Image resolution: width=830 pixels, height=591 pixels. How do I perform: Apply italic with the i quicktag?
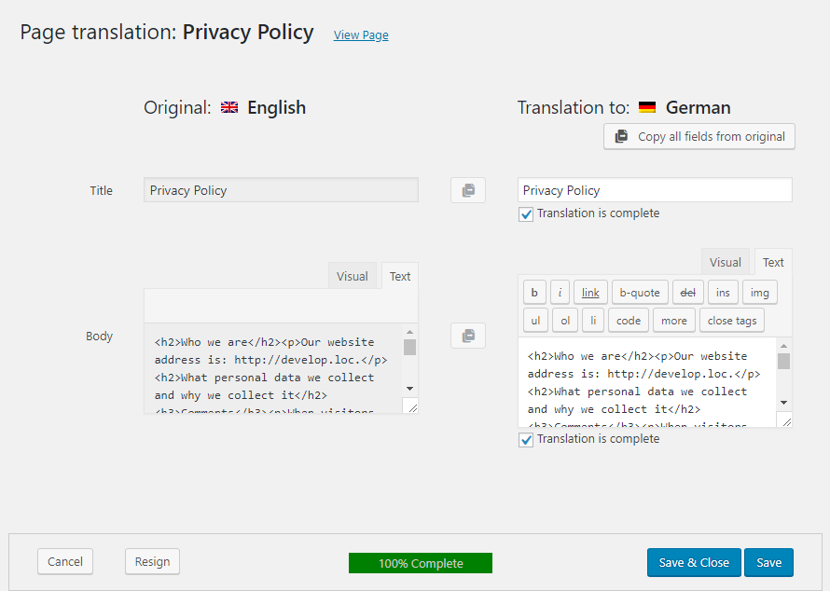click(x=560, y=293)
